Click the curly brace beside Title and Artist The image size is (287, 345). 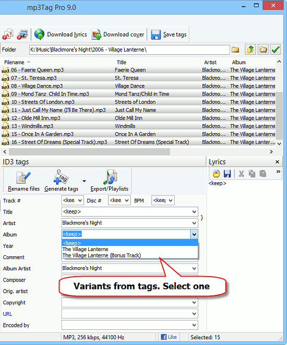click(x=201, y=218)
